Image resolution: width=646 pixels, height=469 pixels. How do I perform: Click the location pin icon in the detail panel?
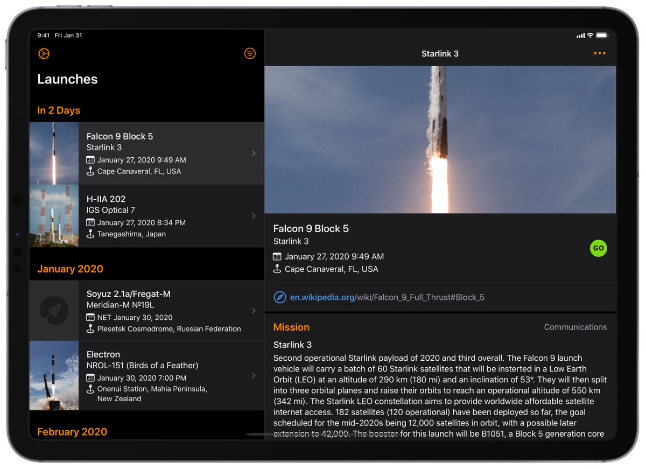[277, 269]
